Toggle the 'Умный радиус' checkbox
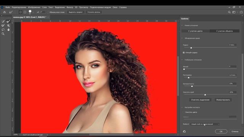 click(x=184, y=53)
